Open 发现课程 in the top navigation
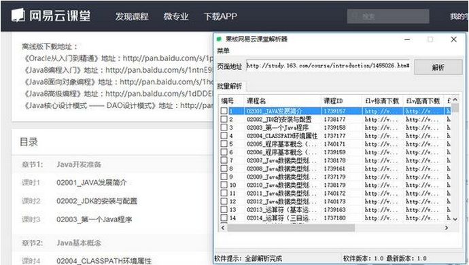Image resolution: width=469 pixels, height=265 pixels. pos(132,16)
